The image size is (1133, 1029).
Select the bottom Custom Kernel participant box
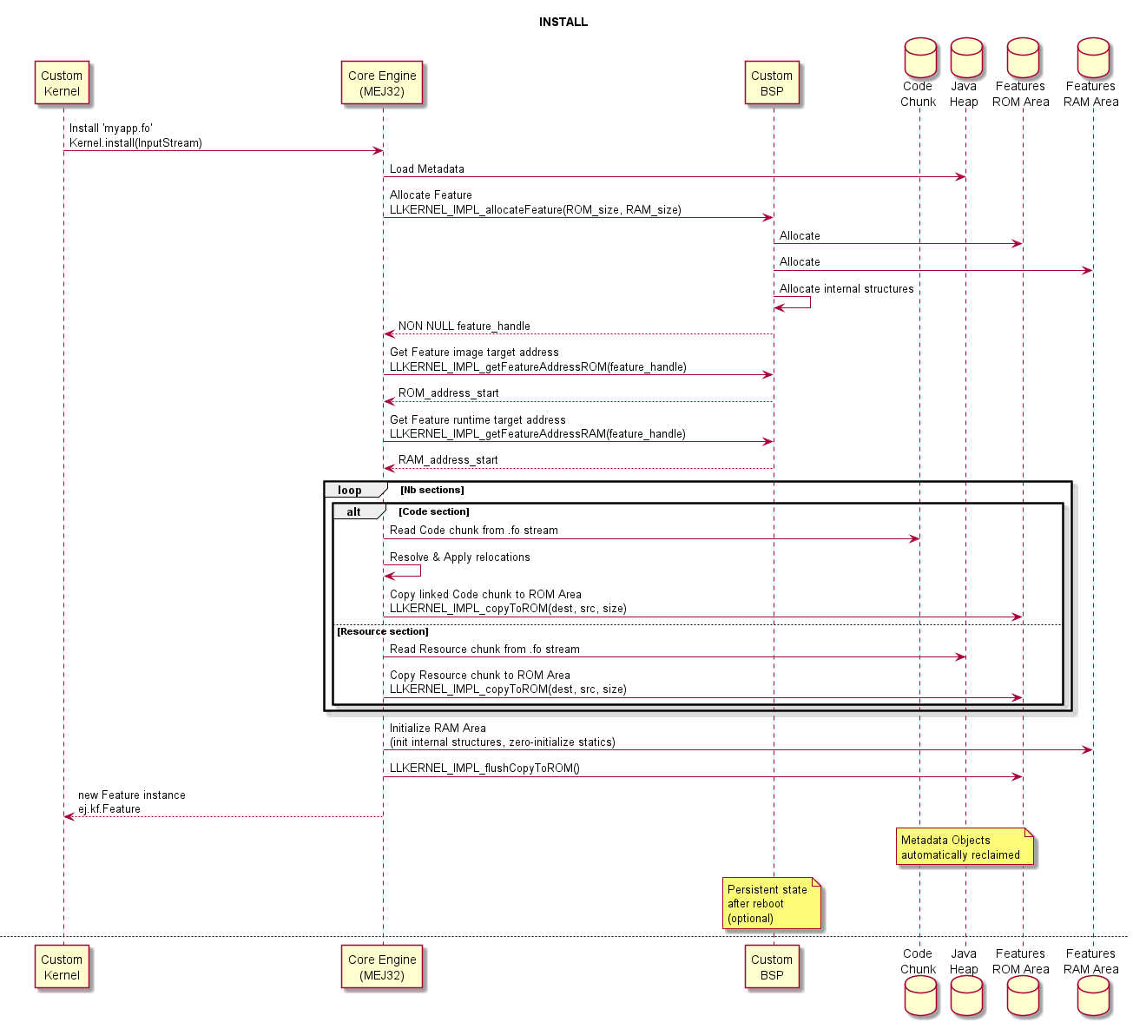click(62, 967)
